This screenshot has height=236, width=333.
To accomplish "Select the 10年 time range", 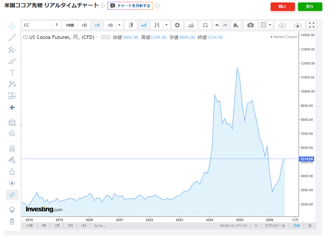I will coord(30,226).
